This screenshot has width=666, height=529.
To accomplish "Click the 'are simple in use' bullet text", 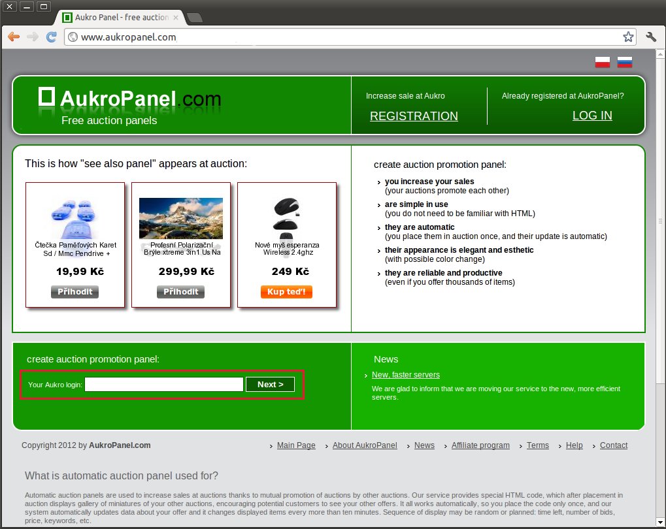I will (x=416, y=204).
